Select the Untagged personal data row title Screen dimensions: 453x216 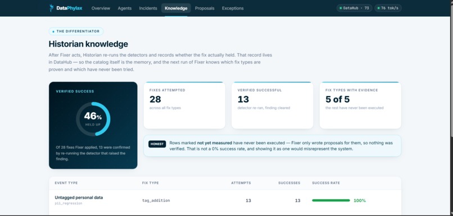[x=79, y=197]
